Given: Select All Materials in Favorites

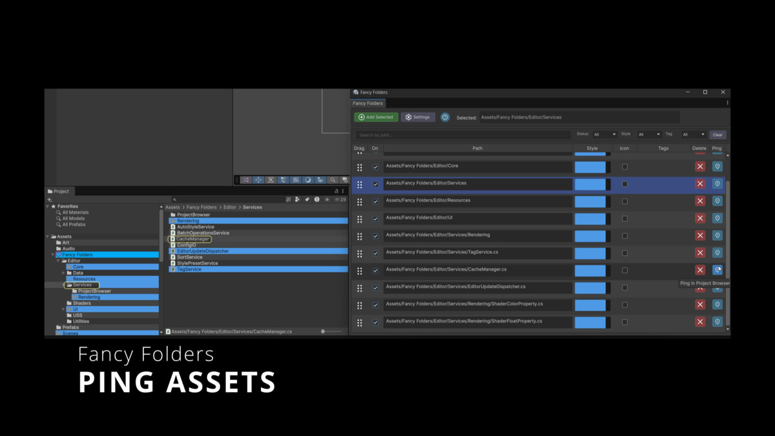Looking at the screenshot, I should click(x=76, y=213).
